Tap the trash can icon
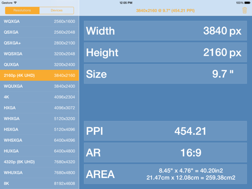This screenshot has width=252, height=189. (245, 10)
